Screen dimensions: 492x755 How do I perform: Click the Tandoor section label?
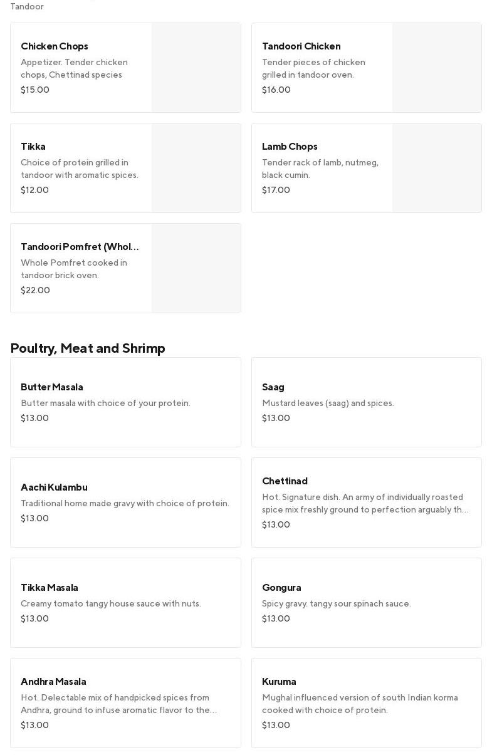(x=27, y=7)
